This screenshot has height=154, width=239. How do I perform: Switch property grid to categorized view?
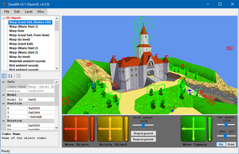4,76
